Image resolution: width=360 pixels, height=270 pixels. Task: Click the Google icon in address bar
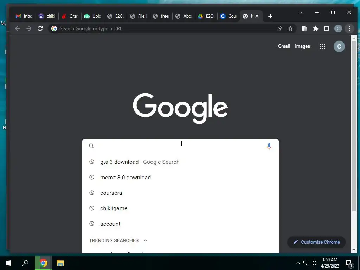click(x=54, y=29)
